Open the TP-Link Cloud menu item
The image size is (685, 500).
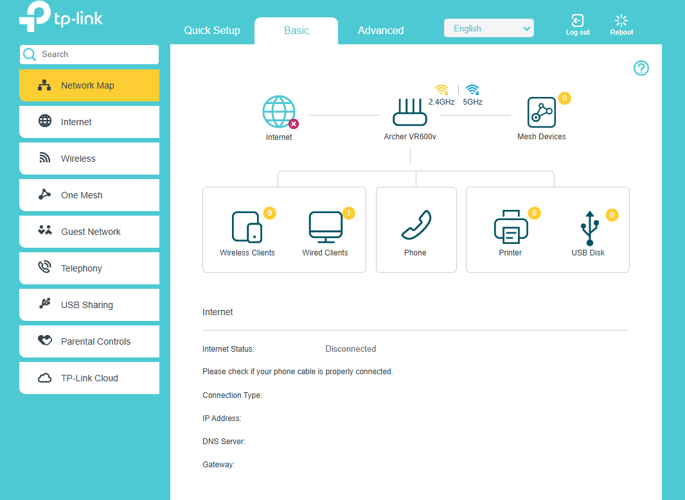click(x=89, y=378)
